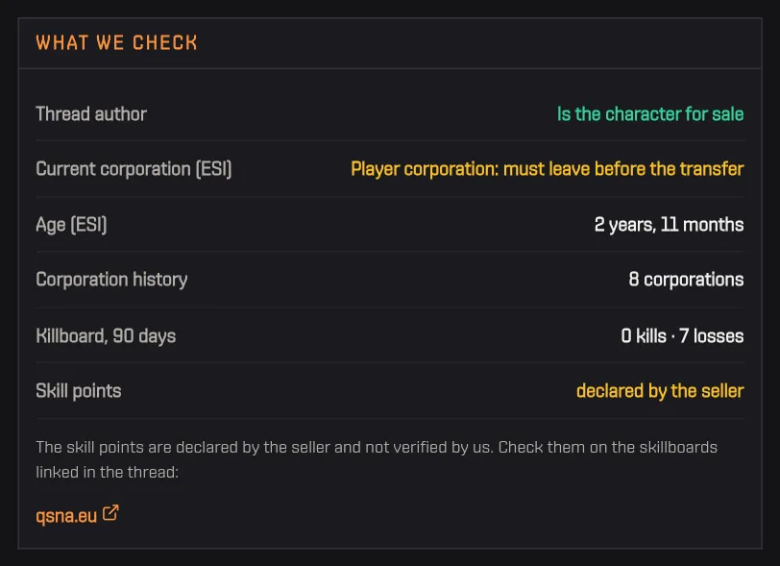Select the Thread author label

point(91,114)
